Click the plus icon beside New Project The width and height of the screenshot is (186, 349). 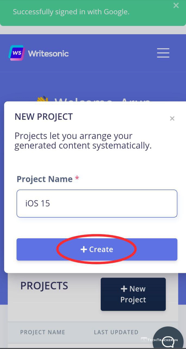click(124, 289)
